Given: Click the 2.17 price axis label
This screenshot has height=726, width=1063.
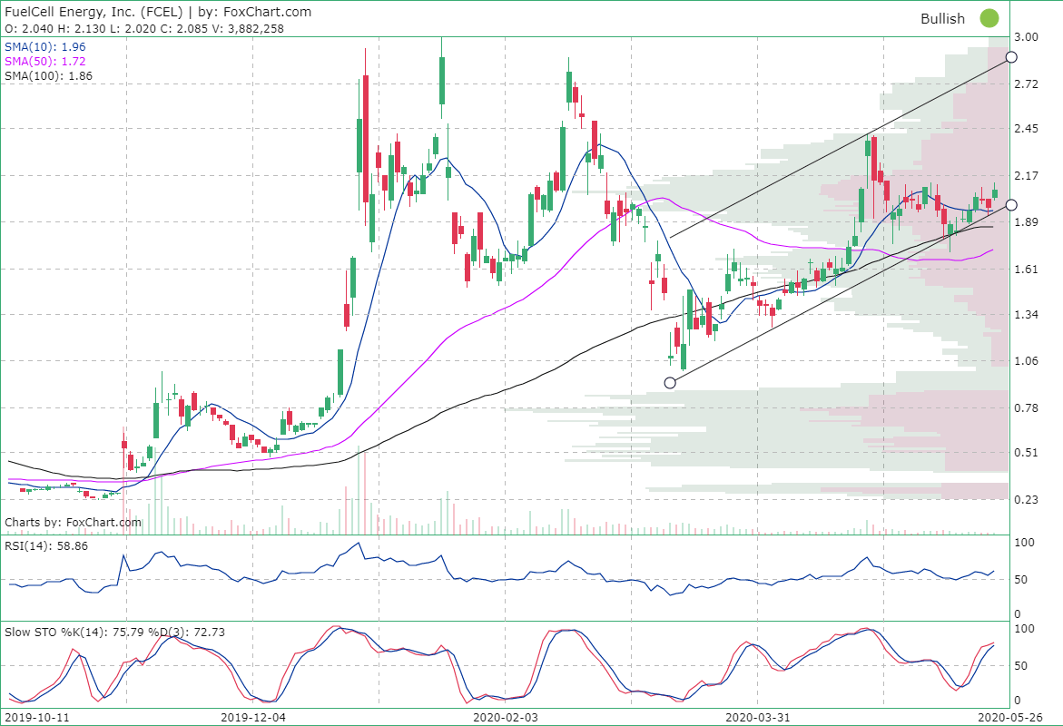Looking at the screenshot, I should coord(1026,175).
